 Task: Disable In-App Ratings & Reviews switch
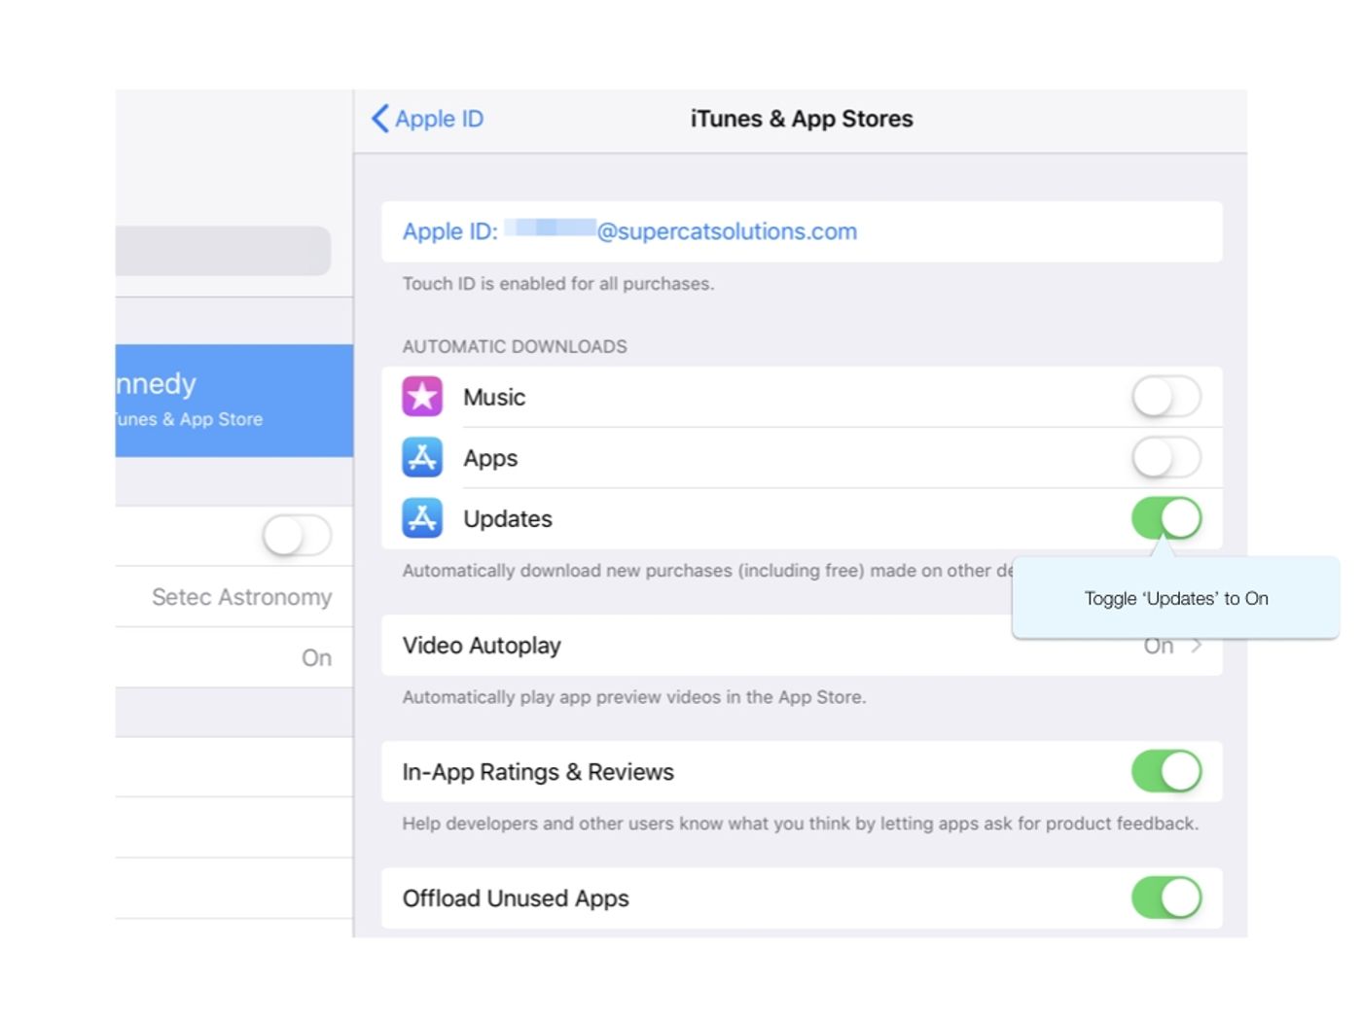(1166, 772)
